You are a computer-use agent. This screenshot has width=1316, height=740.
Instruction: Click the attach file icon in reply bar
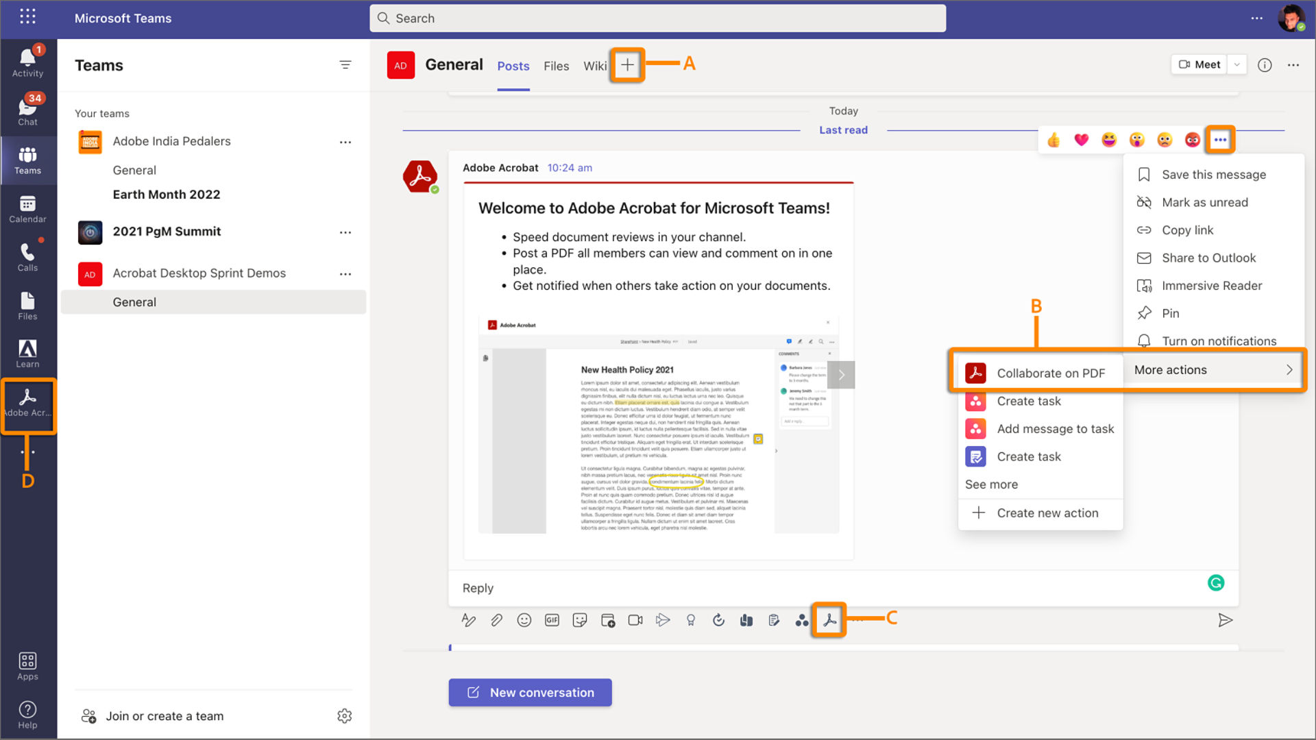coord(496,620)
